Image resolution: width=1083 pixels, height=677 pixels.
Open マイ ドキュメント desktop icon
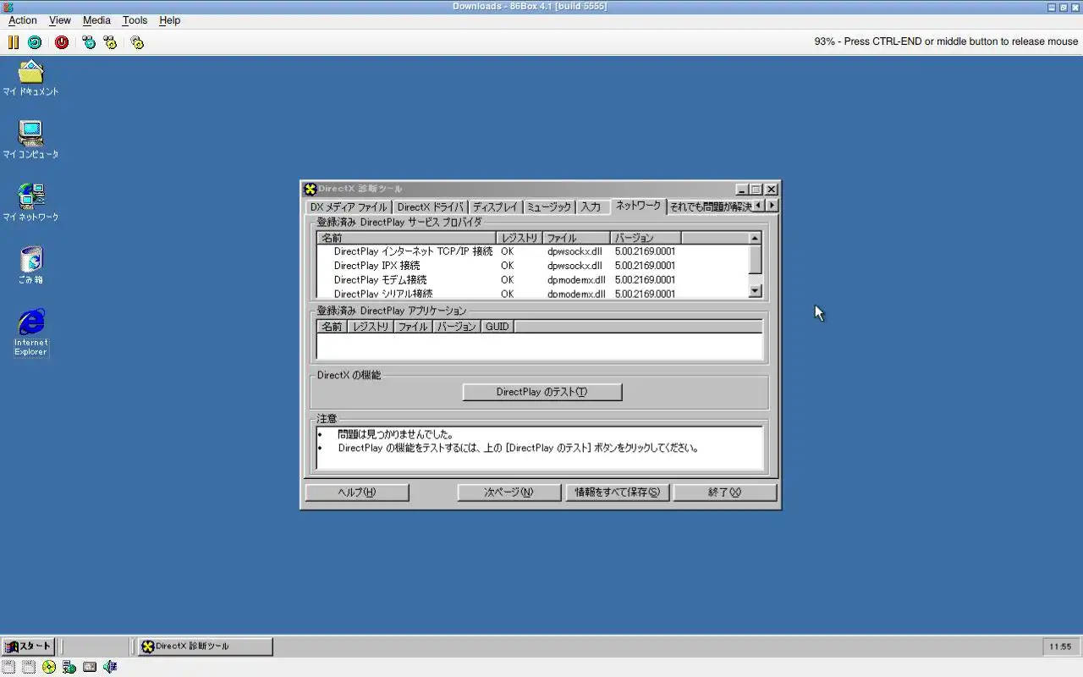(30, 78)
